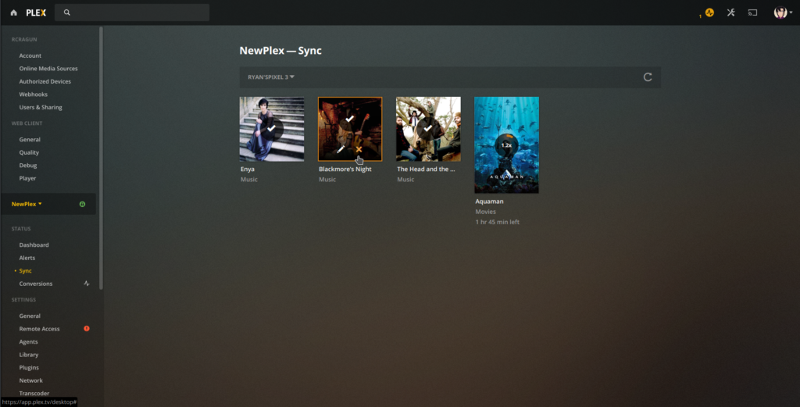Open Network settings

(31, 380)
